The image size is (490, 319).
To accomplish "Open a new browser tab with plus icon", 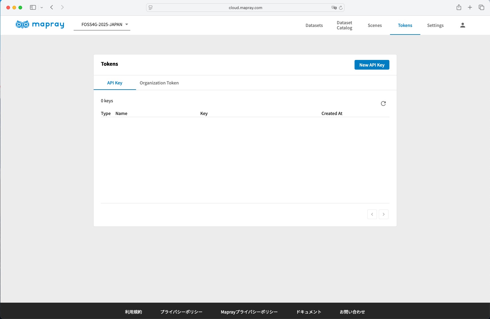I will click(470, 8).
